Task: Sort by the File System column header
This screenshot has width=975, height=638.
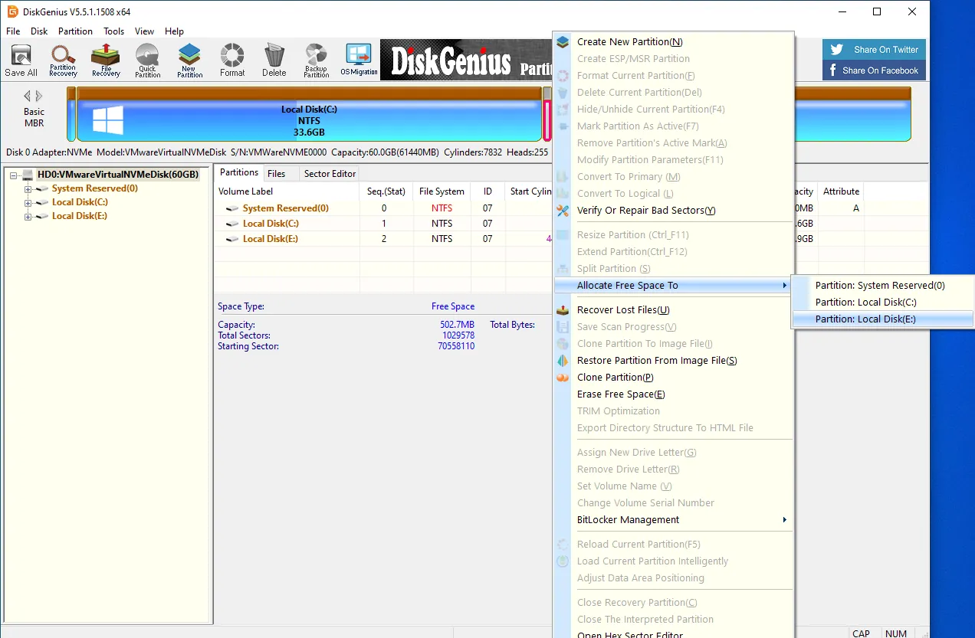Action: click(x=442, y=191)
